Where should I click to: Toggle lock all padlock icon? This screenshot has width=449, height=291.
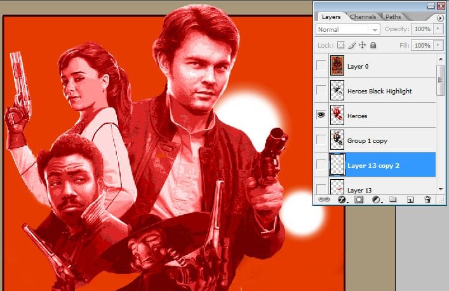click(x=373, y=45)
